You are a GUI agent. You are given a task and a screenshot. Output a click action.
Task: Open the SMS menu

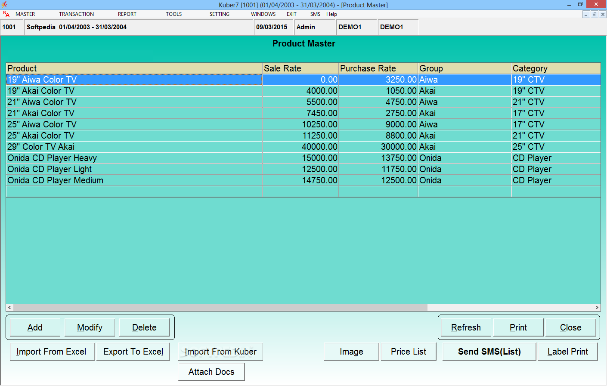315,14
